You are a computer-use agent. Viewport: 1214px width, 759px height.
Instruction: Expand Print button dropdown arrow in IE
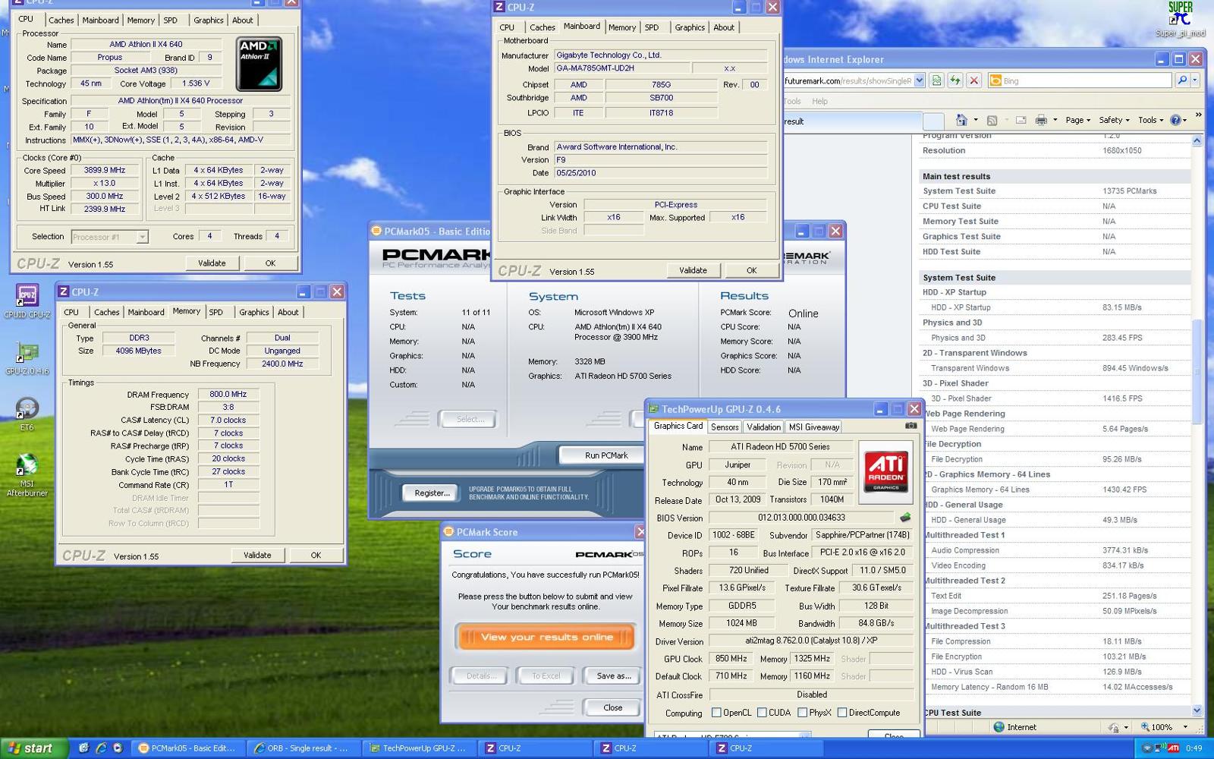click(1055, 120)
